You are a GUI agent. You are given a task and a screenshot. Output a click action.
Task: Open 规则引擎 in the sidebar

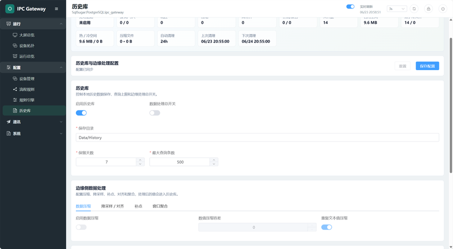tap(33, 100)
